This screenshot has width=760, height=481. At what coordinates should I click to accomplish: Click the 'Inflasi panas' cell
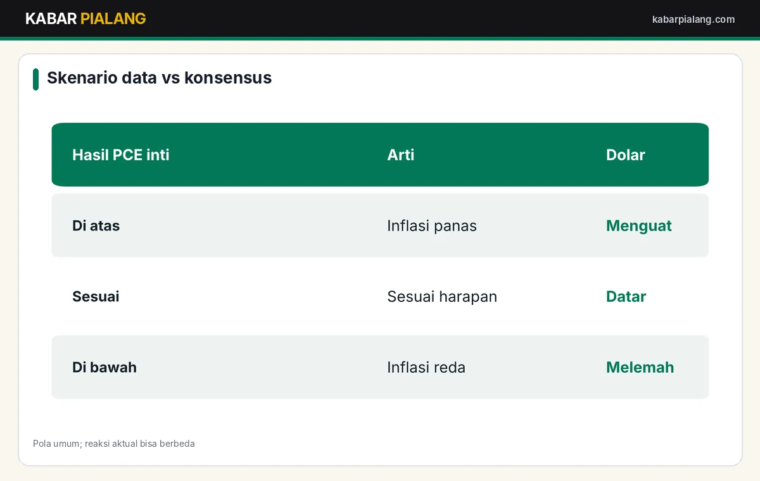[432, 226]
